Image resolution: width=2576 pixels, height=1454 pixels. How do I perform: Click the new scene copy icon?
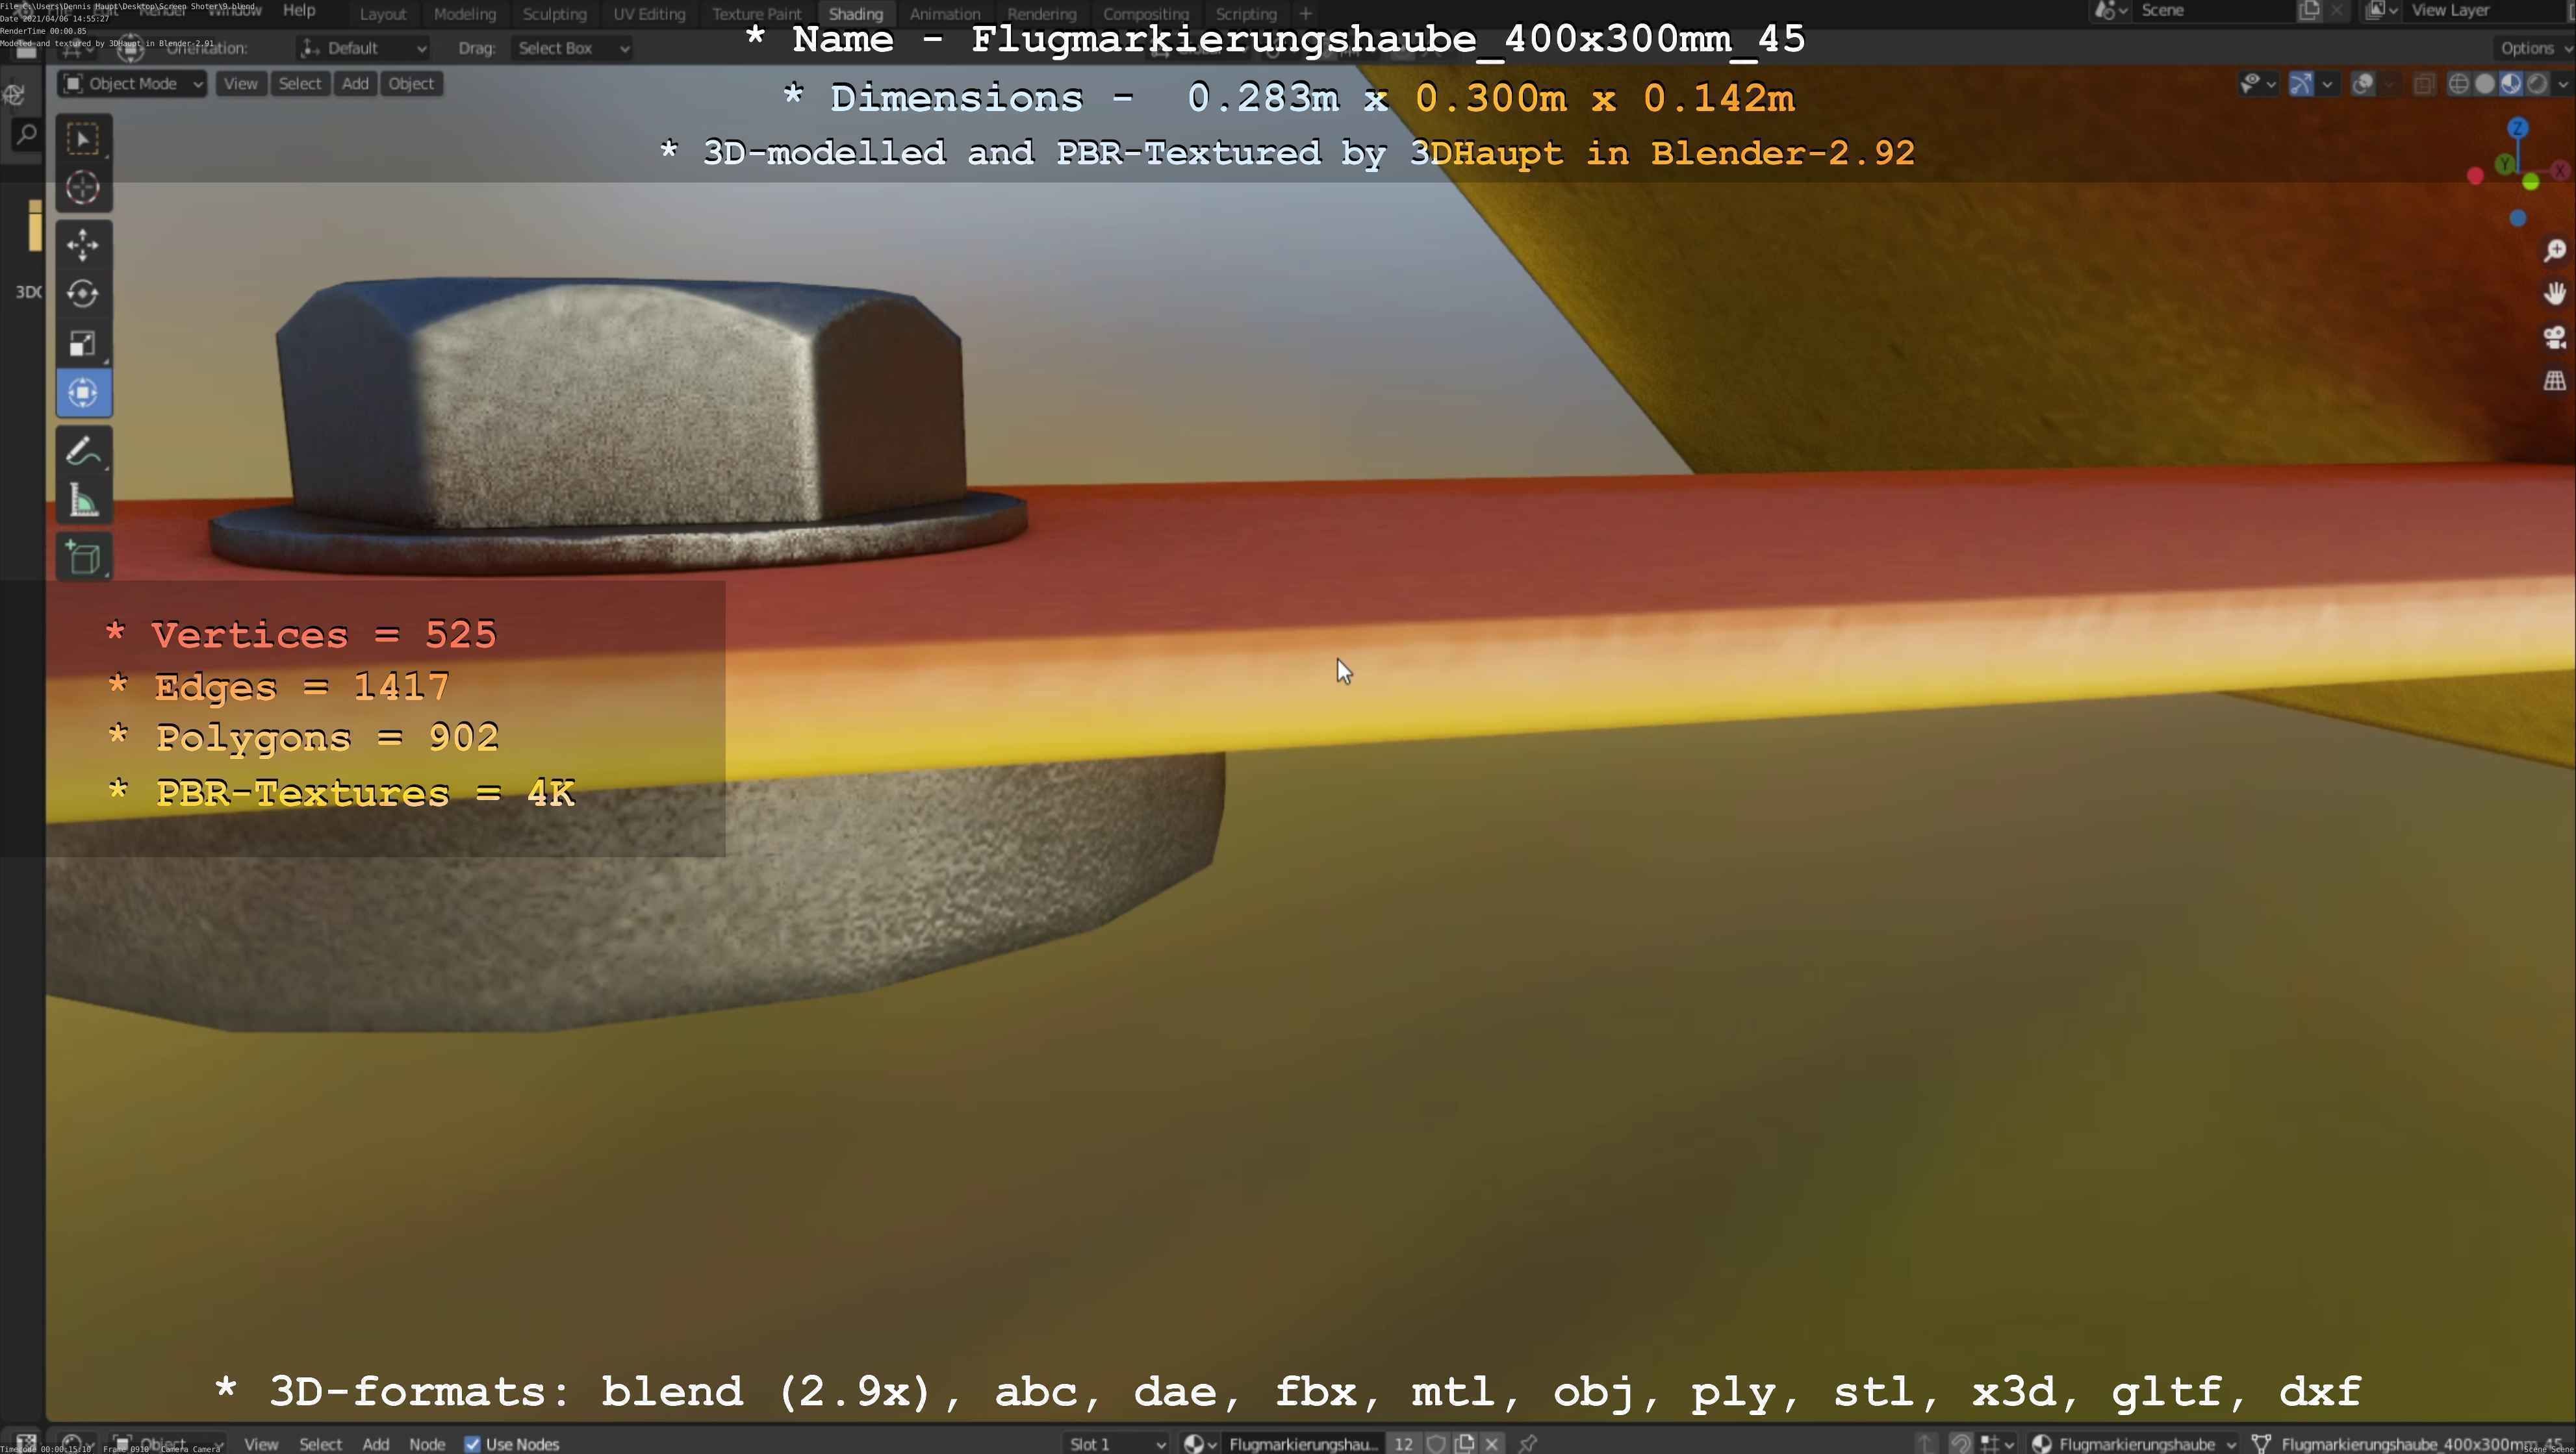click(x=2309, y=11)
